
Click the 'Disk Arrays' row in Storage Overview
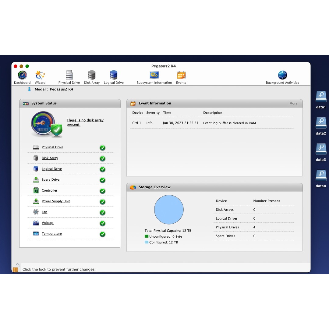click(x=253, y=210)
